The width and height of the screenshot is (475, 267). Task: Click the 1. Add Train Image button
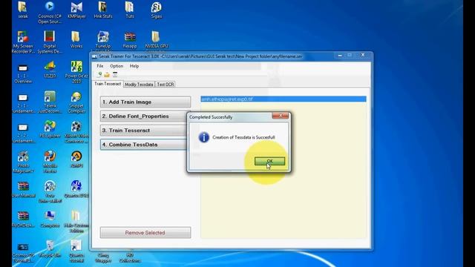[x=145, y=102]
